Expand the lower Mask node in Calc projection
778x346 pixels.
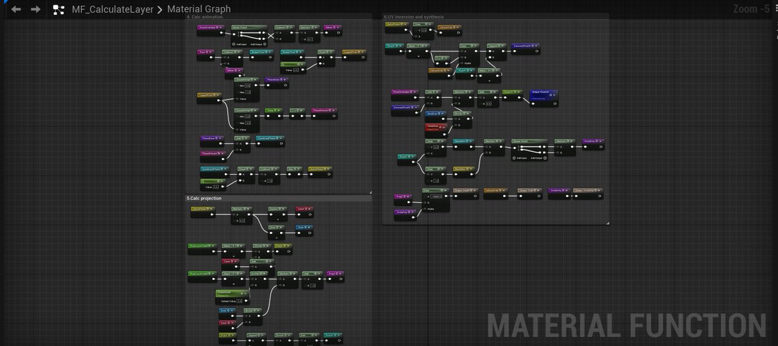coord(234,284)
